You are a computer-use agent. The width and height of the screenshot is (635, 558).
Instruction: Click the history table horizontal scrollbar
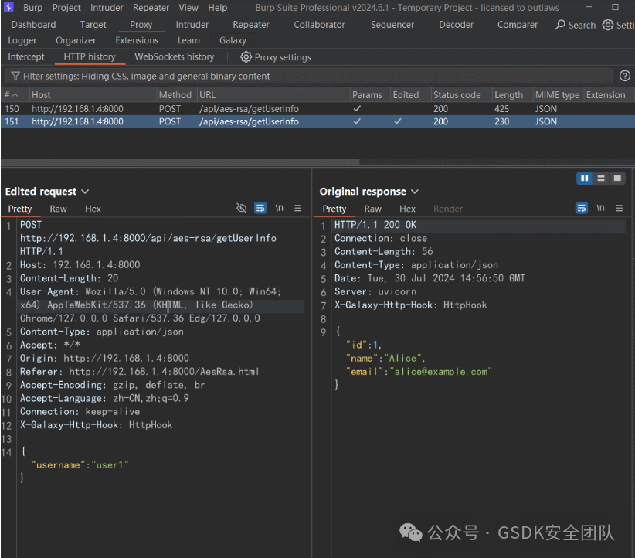click(x=180, y=162)
